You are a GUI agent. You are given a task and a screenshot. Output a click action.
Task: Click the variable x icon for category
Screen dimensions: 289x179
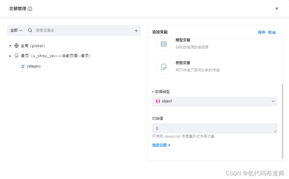pos(23,66)
